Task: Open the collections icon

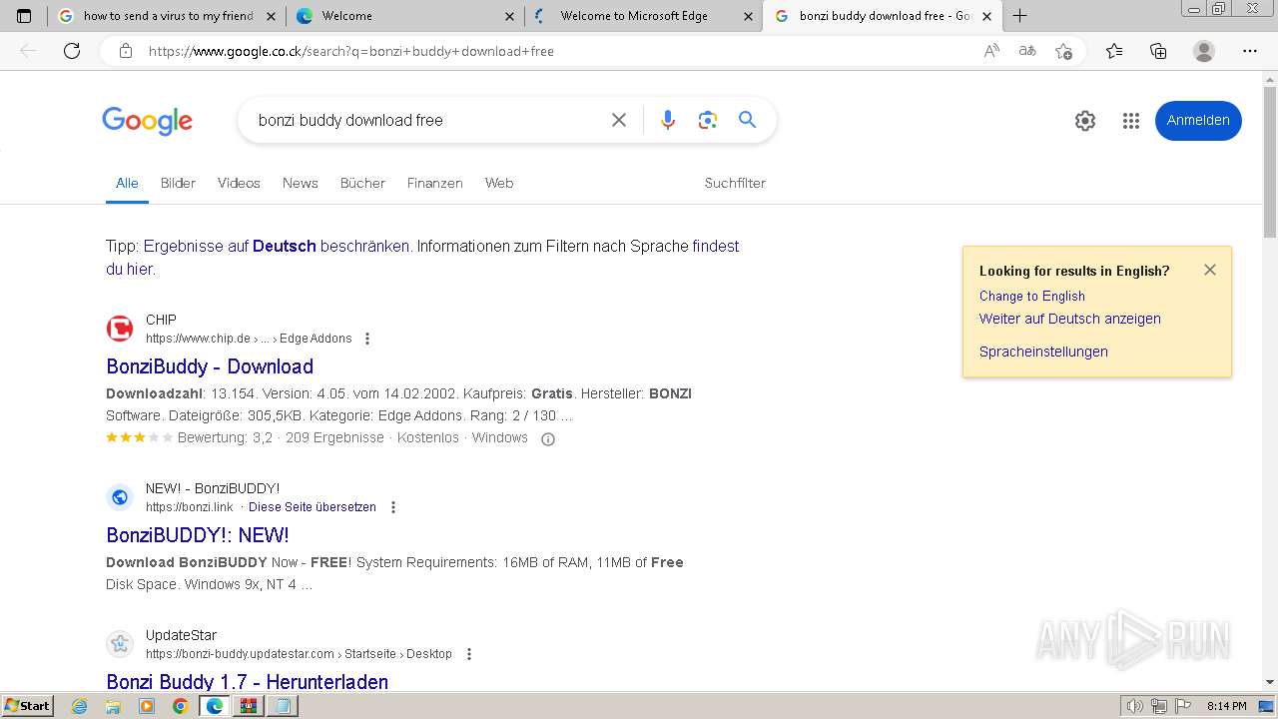Action: (x=1158, y=51)
